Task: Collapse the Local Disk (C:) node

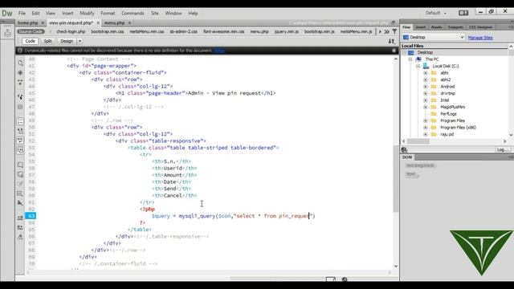Action: (x=418, y=66)
